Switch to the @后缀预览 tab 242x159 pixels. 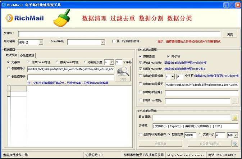(27, 55)
